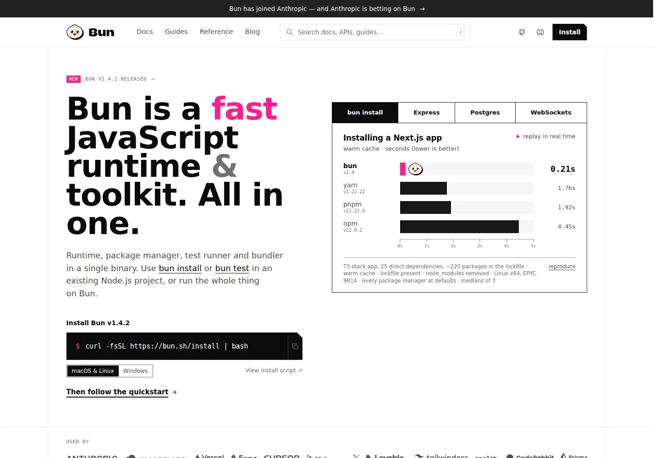Click the black Install button
This screenshot has width=660, height=458.
pyautogui.click(x=570, y=32)
